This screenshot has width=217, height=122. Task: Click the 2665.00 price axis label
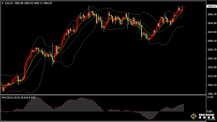click(x=212, y=14)
